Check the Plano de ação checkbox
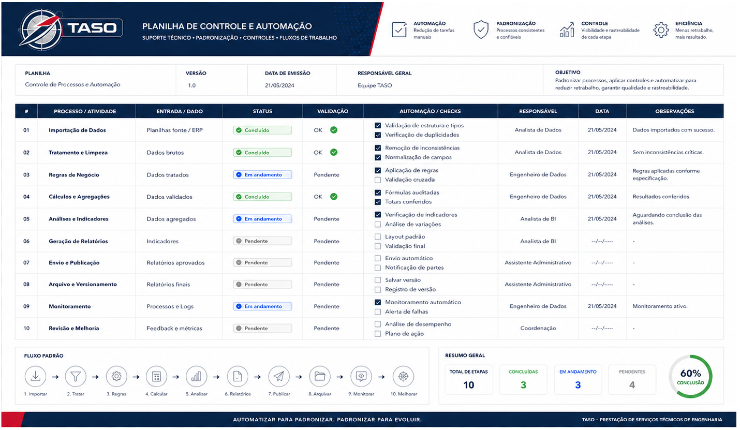The height and width of the screenshot is (430, 740). click(x=378, y=334)
